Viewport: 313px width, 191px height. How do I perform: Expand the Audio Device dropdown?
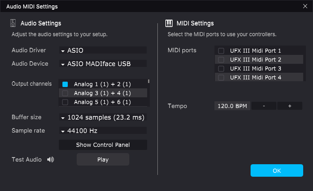pos(103,64)
